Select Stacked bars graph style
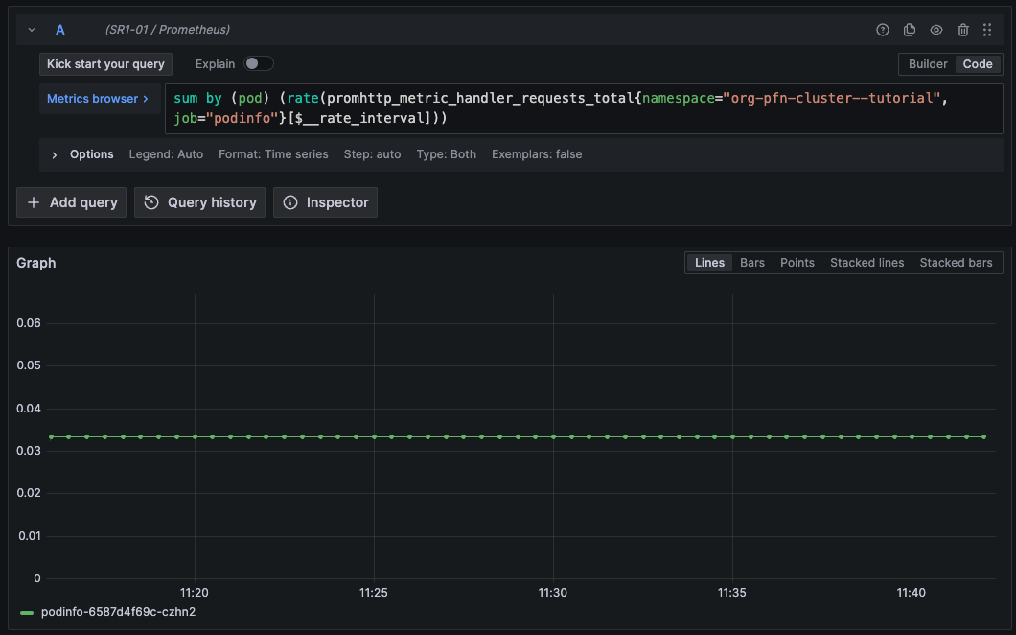This screenshot has height=635, width=1016. pyautogui.click(x=957, y=263)
